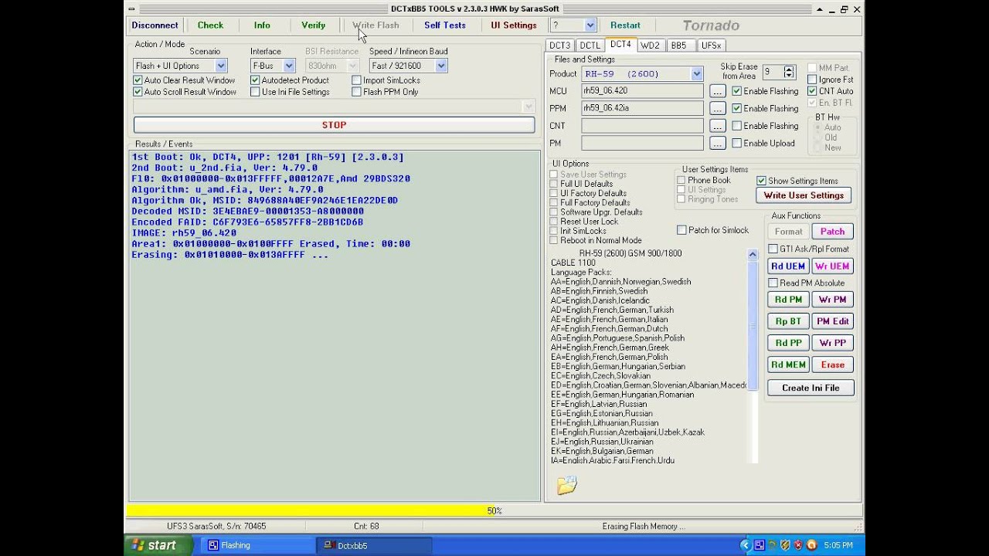Click the Restart button
This screenshot has height=556, width=989.
coord(625,25)
